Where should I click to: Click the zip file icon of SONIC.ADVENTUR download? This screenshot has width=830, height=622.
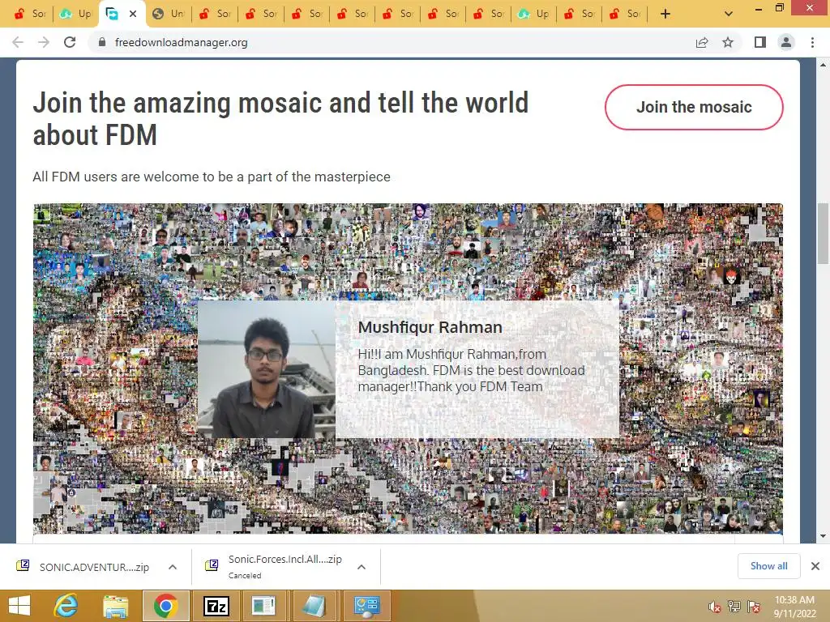coord(23,565)
